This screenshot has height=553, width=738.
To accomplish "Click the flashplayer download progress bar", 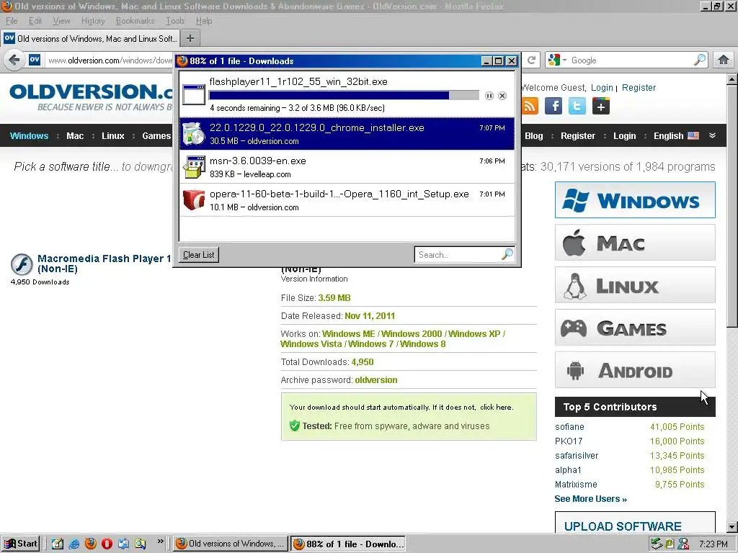I will (x=344, y=96).
